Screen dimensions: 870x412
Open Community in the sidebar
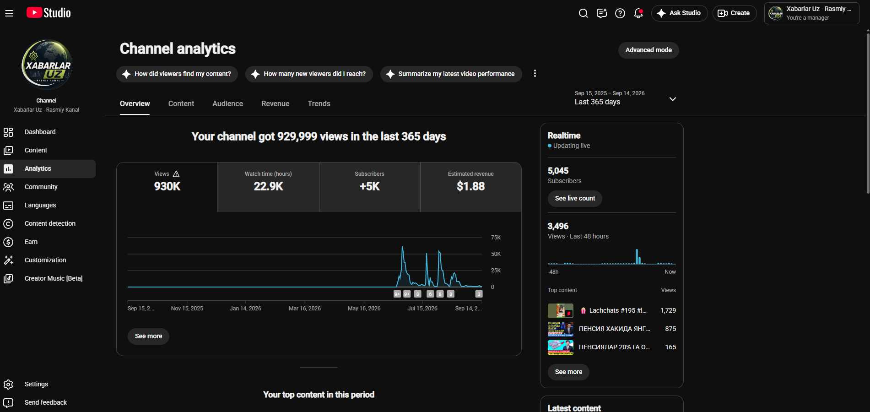(48, 187)
